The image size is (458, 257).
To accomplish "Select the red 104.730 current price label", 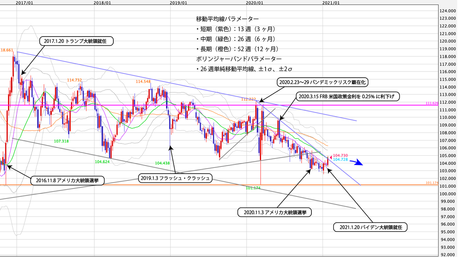I will (341, 155).
